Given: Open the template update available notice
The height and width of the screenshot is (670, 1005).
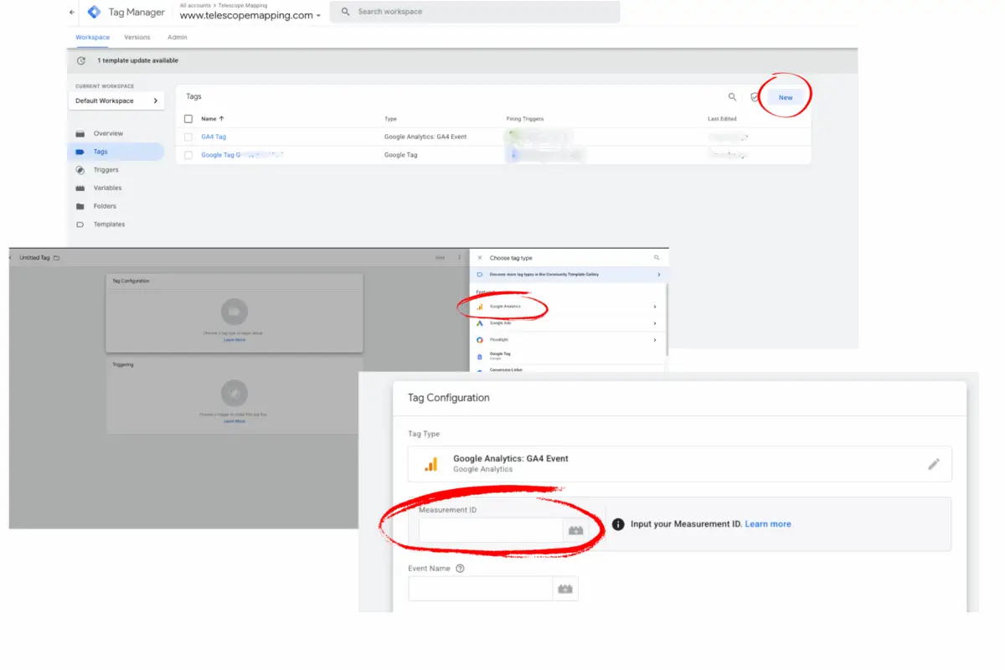Looking at the screenshot, I should tap(137, 60).
